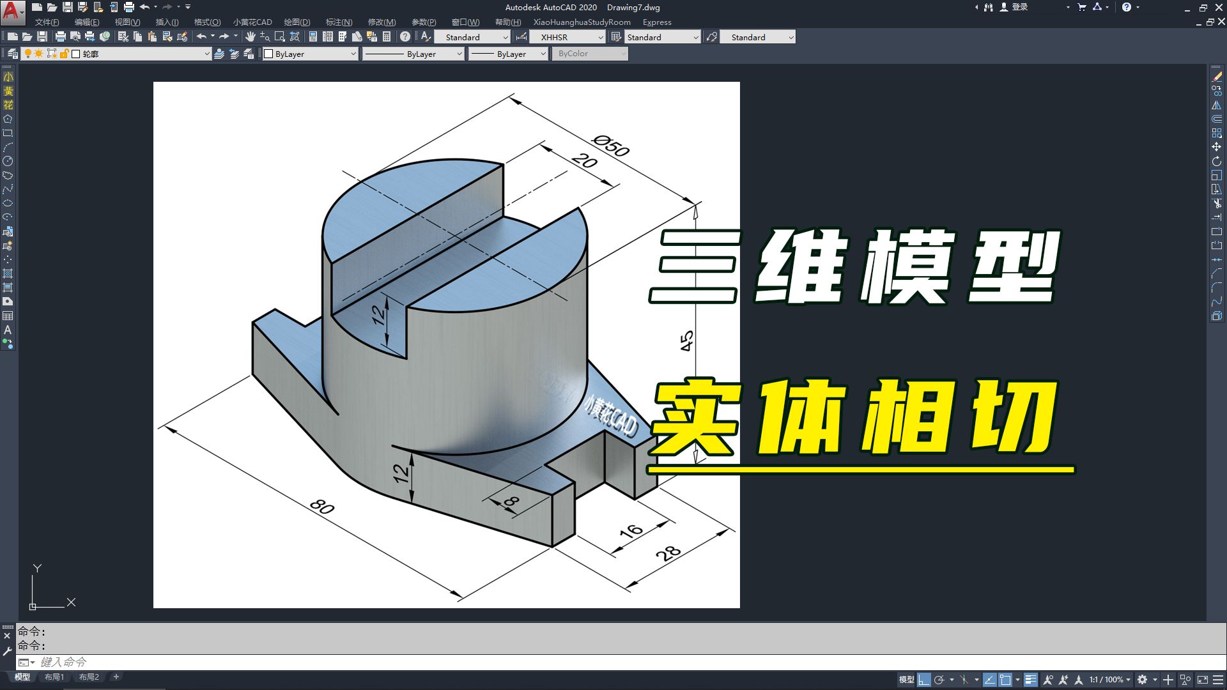
Task: Click the Move modify tool
Action: [x=1216, y=147]
